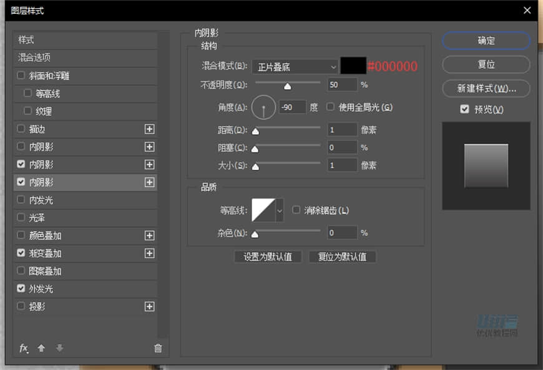This screenshot has height=370, width=543.
Task: Click the 等高线 contour thumbnail in 品质 section
Action: click(262, 210)
